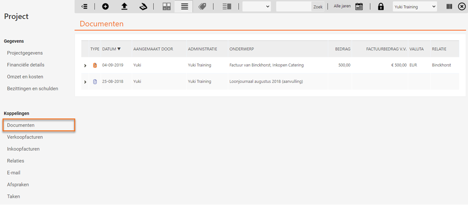
Task: Open Projectgegevens in sidebar
Action: (x=25, y=53)
